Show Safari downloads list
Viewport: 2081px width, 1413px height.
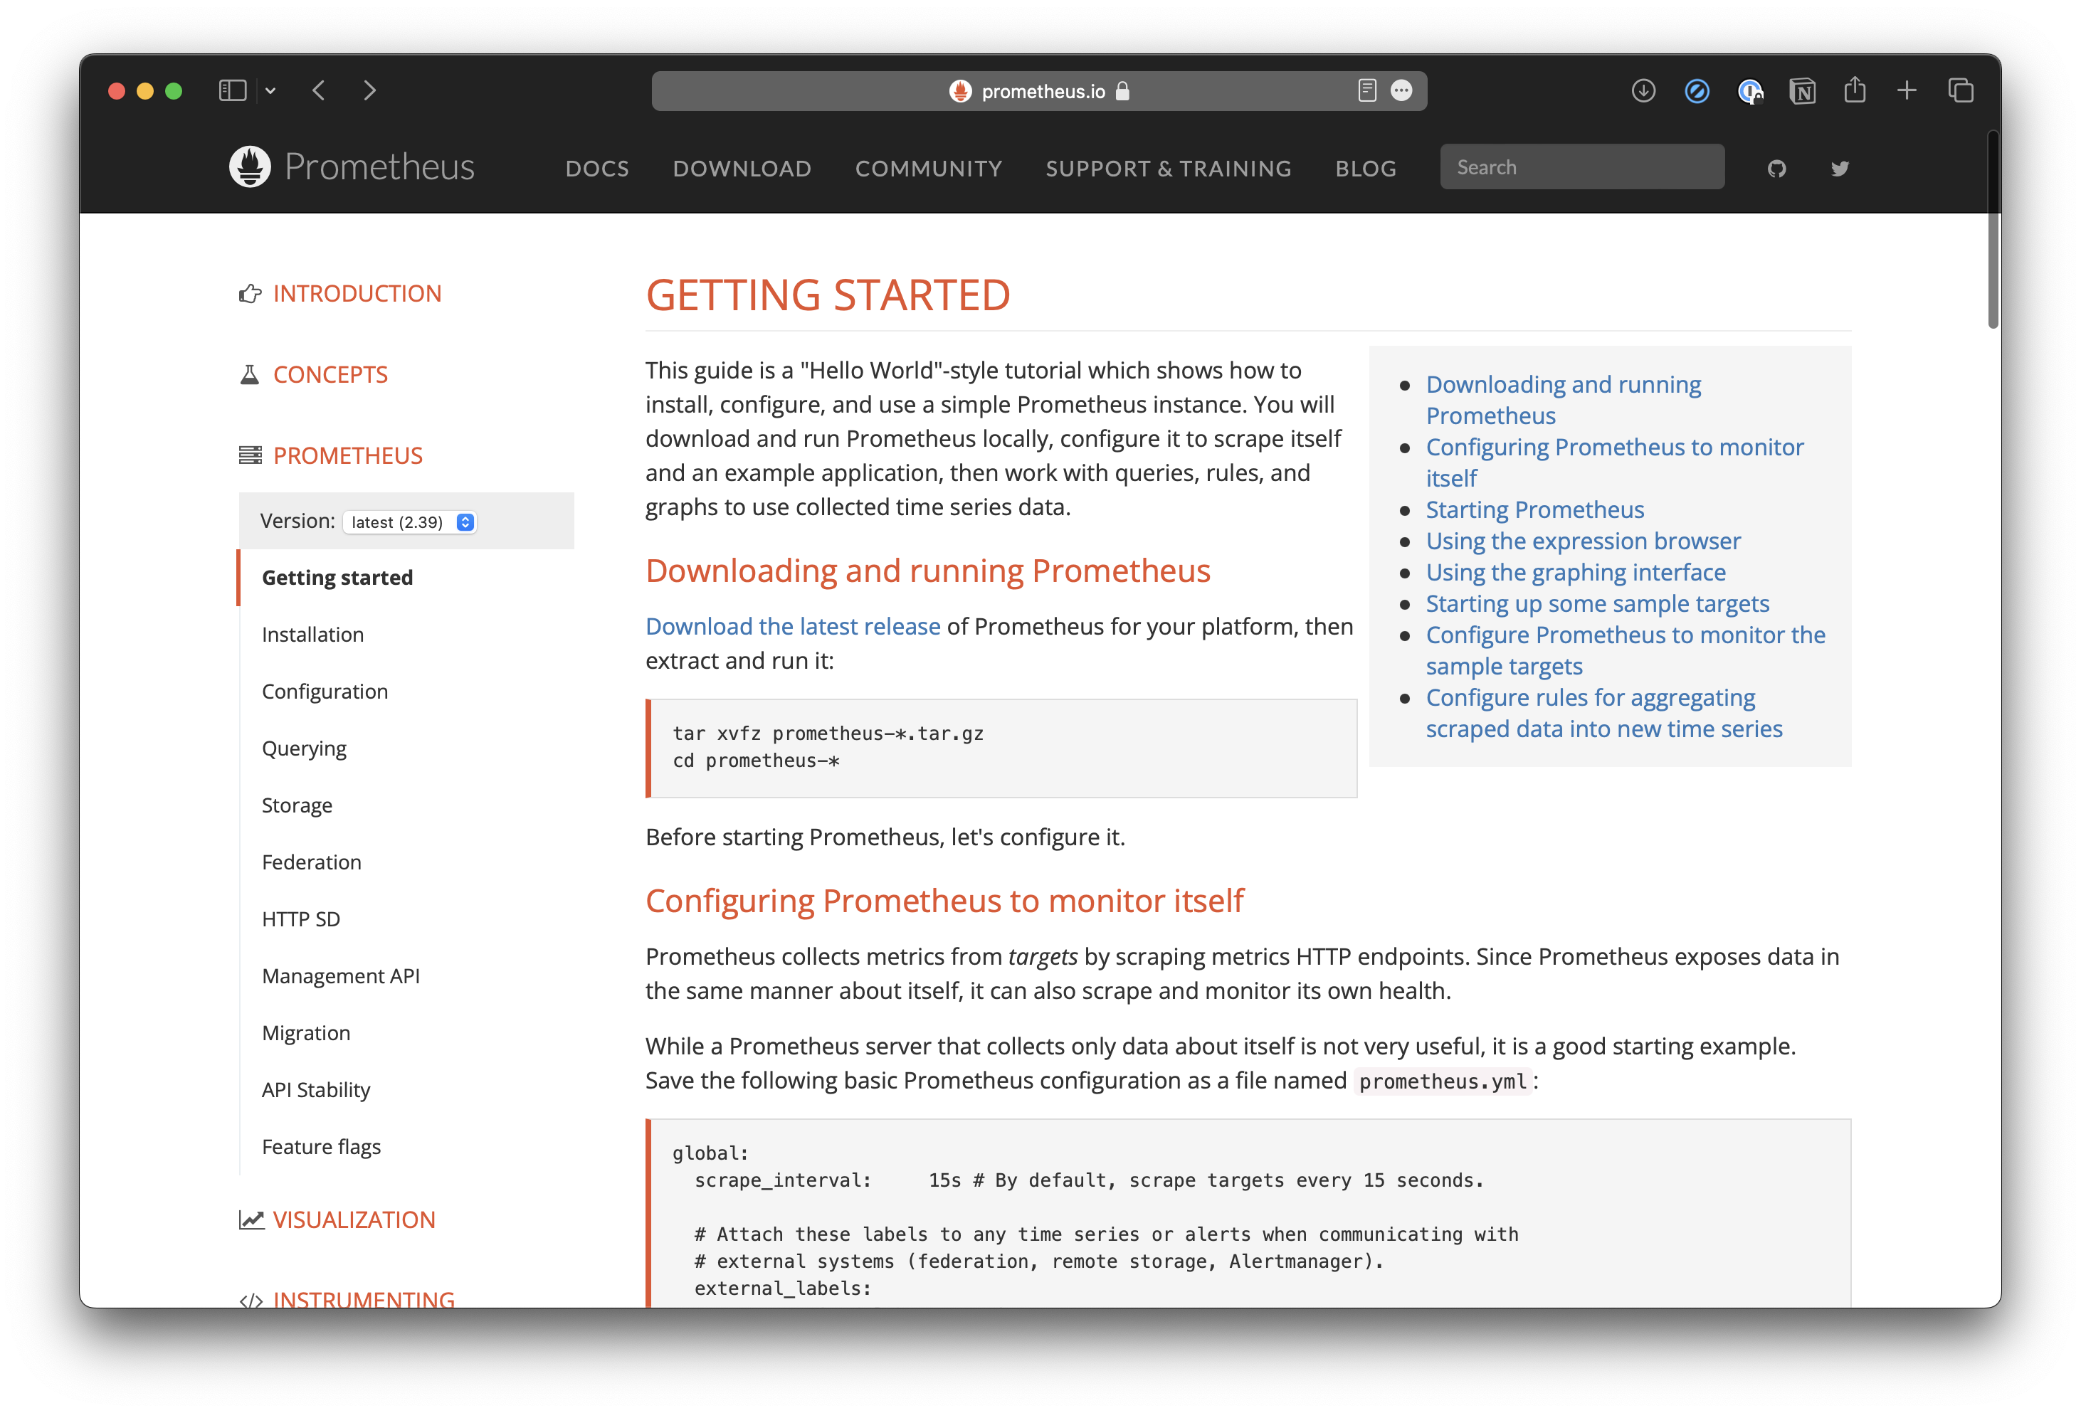click(1643, 90)
